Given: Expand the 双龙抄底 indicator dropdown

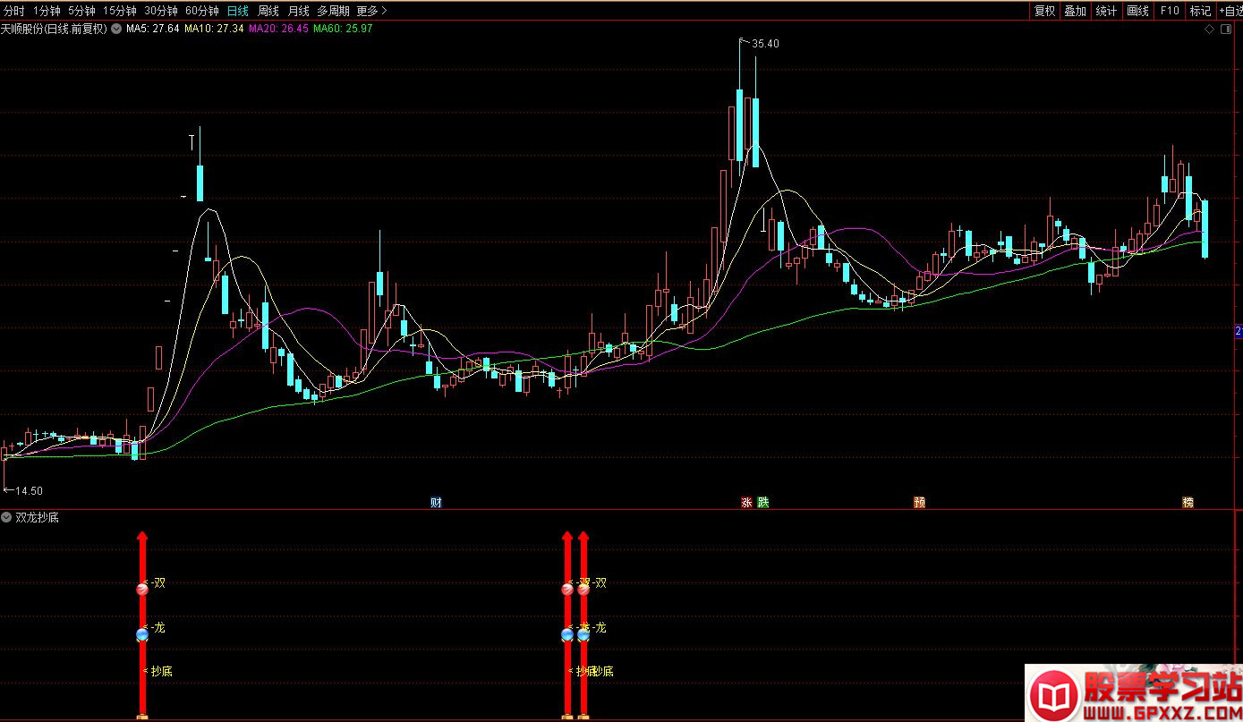Looking at the screenshot, I should click(7, 517).
